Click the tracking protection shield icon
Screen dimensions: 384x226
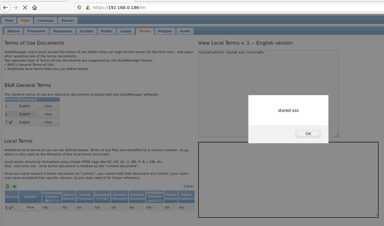[x=79, y=8]
